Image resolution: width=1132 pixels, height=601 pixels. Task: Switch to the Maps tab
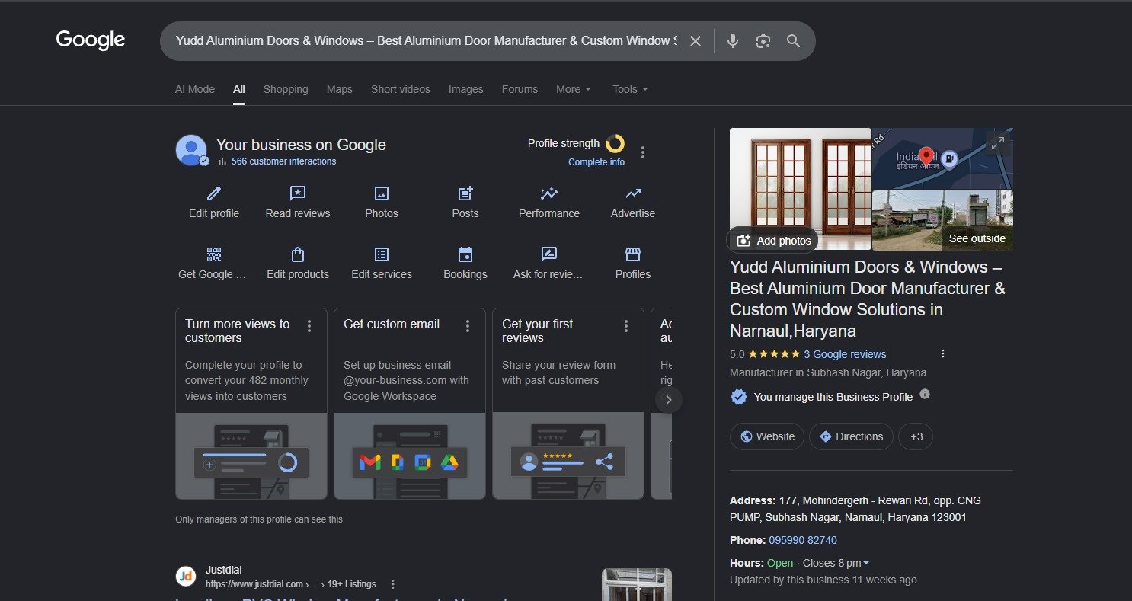[340, 89]
